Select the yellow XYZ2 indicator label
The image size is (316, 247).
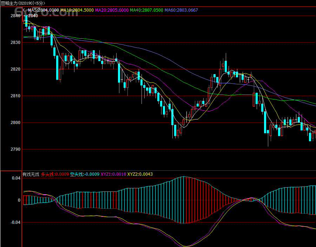(140, 174)
